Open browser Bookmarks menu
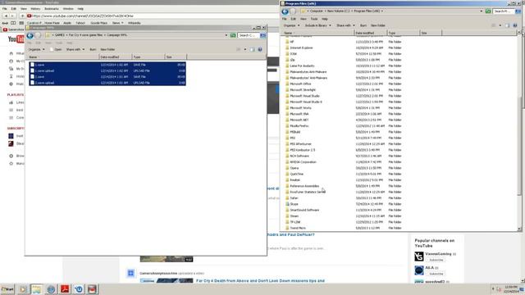Image resolution: width=525 pixels, height=295 pixels. (x=51, y=9)
